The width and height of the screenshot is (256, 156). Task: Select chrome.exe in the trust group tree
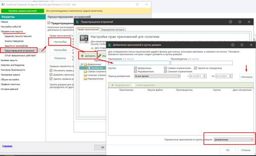[x=97, y=68]
